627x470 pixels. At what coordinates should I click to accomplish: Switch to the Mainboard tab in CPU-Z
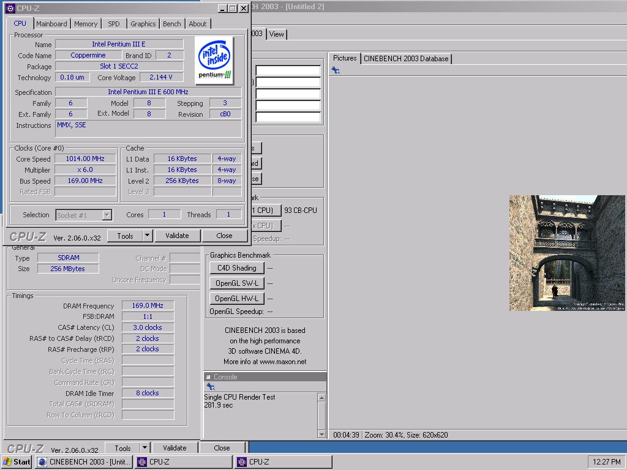point(51,24)
